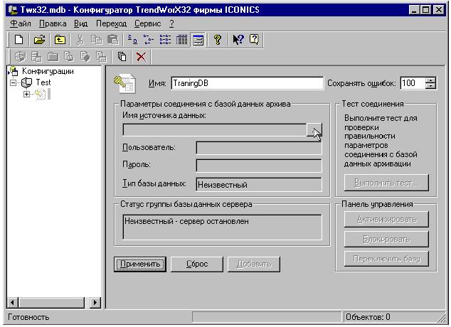Click the What's This arrow-question icon
Screen dimensions: 451x327
238,40
